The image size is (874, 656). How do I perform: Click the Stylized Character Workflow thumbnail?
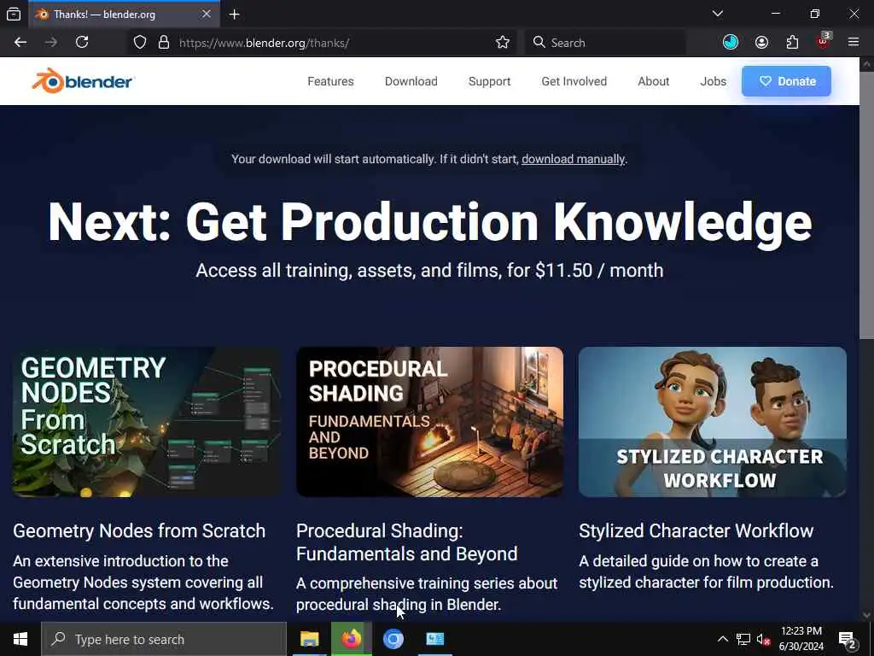(713, 422)
